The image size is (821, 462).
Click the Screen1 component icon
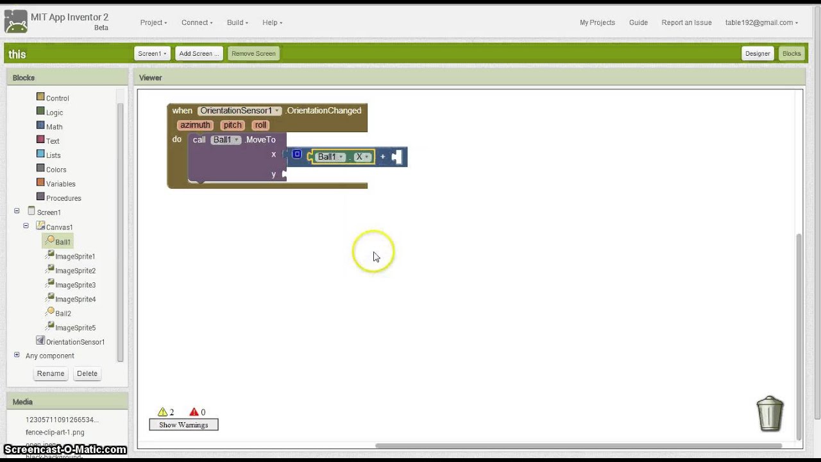31,211
